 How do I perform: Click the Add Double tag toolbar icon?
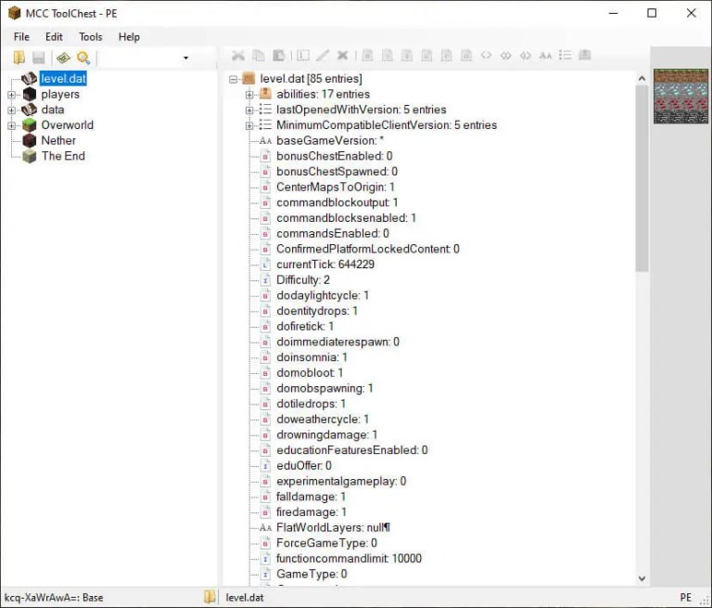click(x=466, y=56)
